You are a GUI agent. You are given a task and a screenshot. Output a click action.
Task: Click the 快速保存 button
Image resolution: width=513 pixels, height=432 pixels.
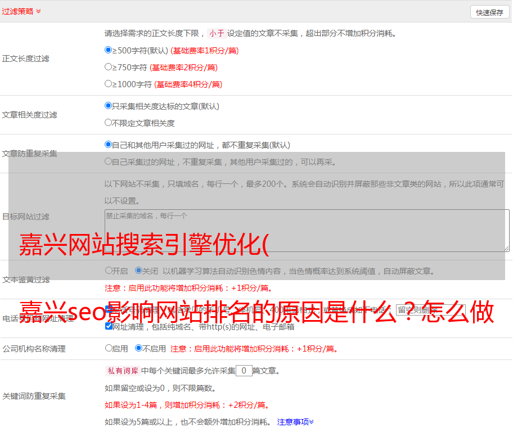(489, 12)
